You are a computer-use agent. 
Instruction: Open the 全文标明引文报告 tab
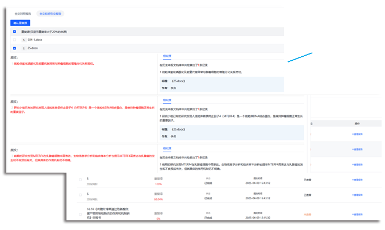tap(51, 12)
